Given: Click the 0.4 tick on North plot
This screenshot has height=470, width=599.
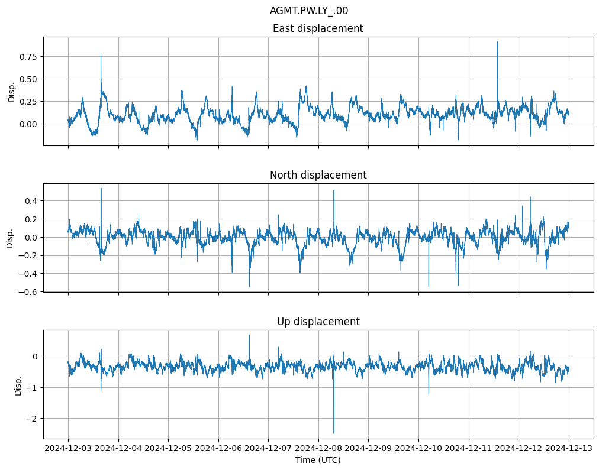Looking at the screenshot, I should pos(31,201).
